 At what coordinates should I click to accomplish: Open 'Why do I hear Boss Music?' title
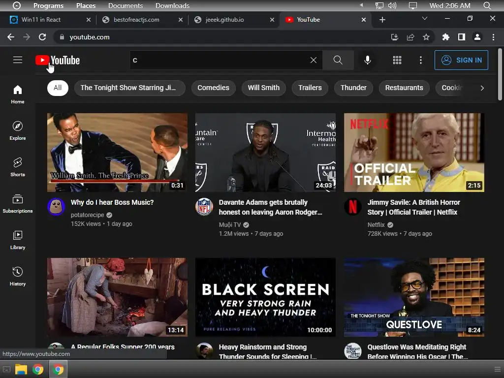(x=112, y=202)
